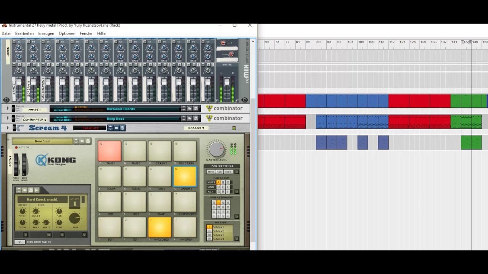Browse Scream 4 EasyFuzz patches
488x274 pixels.
(x=116, y=128)
